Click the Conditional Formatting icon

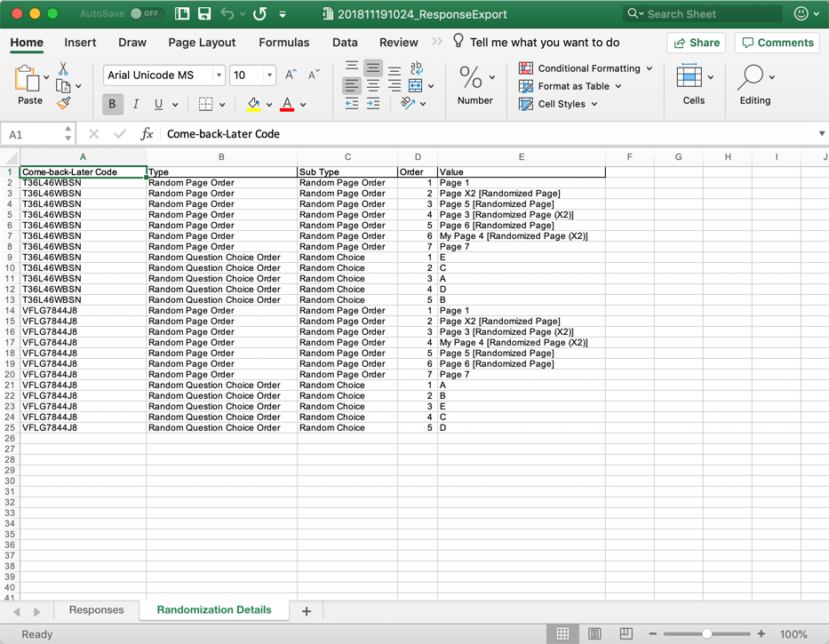click(x=528, y=68)
